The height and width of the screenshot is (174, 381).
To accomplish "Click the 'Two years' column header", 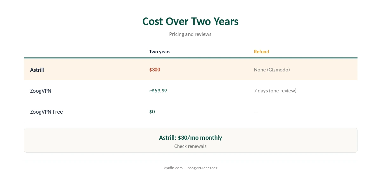I will (160, 52).
